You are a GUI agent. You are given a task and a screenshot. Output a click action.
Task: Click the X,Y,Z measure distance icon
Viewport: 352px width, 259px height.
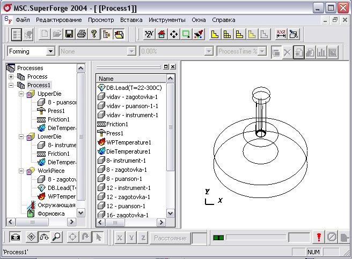[x=281, y=34]
